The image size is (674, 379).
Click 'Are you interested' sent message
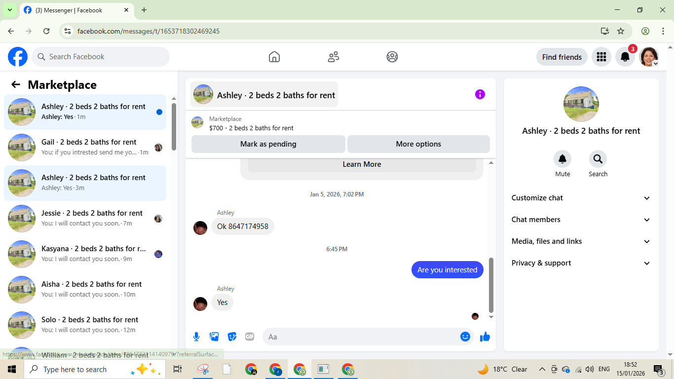pos(448,269)
